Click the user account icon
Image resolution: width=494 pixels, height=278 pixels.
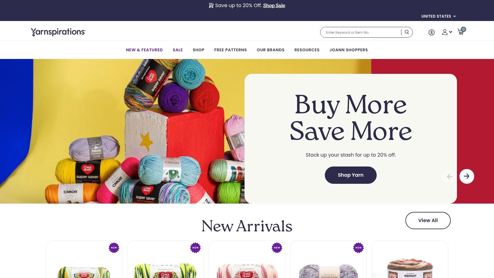point(445,32)
